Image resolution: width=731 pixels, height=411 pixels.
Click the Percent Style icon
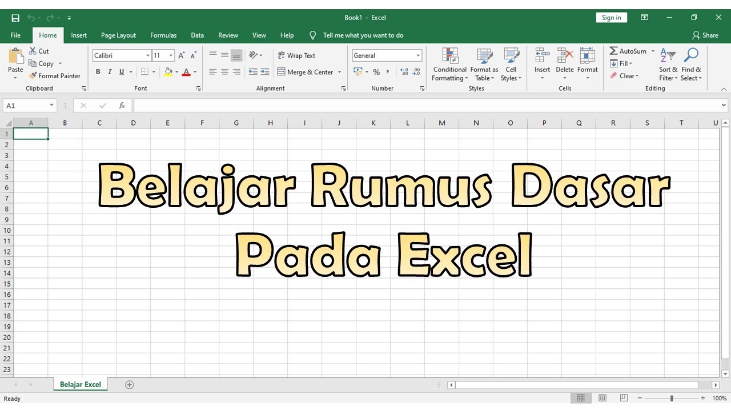pyautogui.click(x=376, y=72)
